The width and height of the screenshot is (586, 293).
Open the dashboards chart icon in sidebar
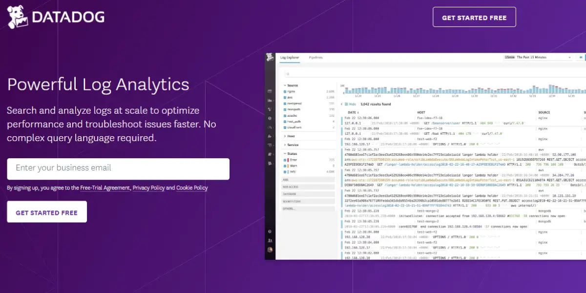click(270, 100)
